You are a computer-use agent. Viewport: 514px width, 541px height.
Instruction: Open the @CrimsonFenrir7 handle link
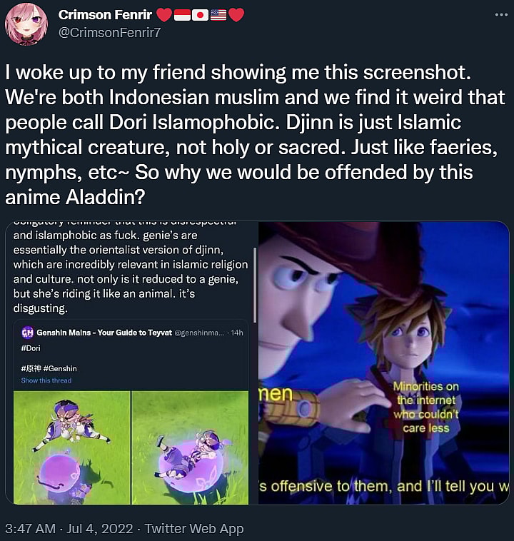pyautogui.click(x=109, y=33)
